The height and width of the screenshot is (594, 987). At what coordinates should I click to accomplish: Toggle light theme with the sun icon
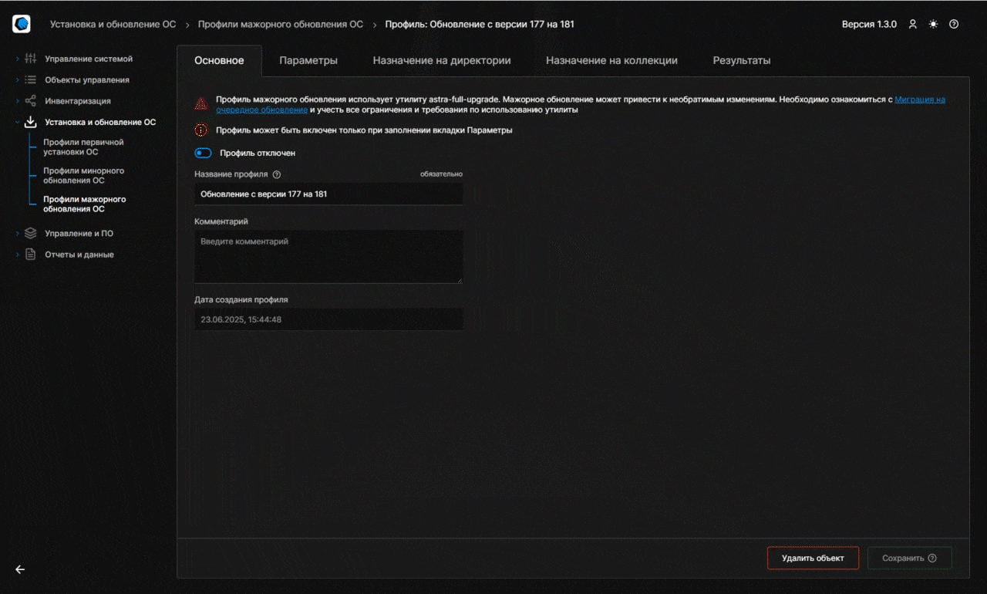coord(933,24)
